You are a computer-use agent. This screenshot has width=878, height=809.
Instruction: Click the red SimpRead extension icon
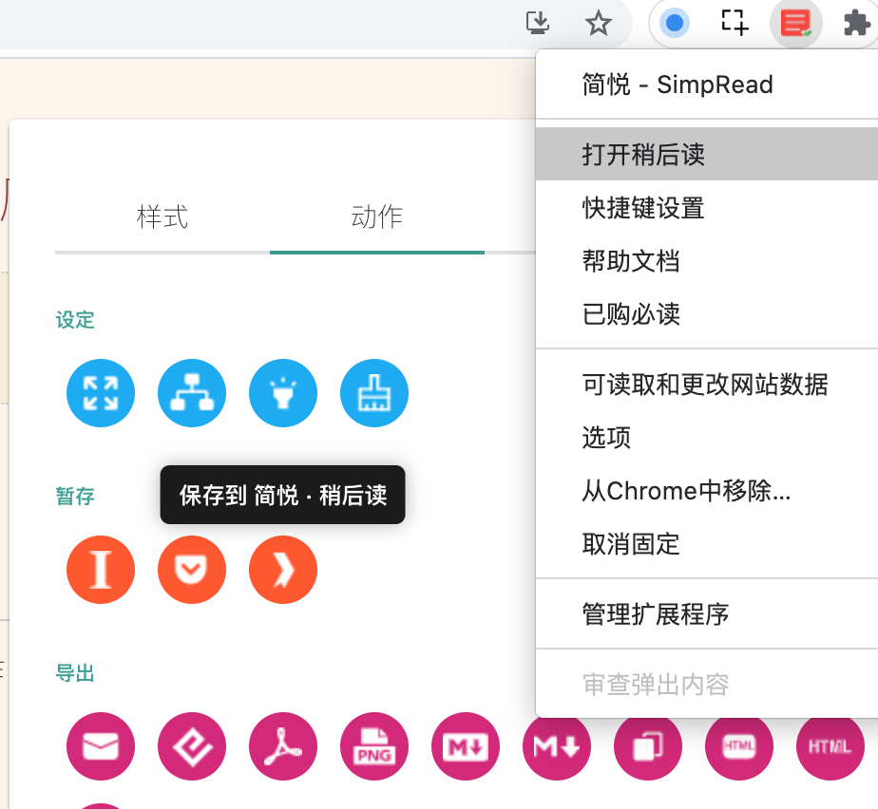tap(795, 23)
